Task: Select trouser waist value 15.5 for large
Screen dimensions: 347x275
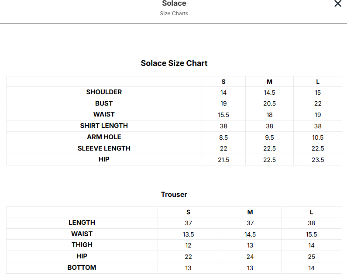Action: pyautogui.click(x=311, y=234)
